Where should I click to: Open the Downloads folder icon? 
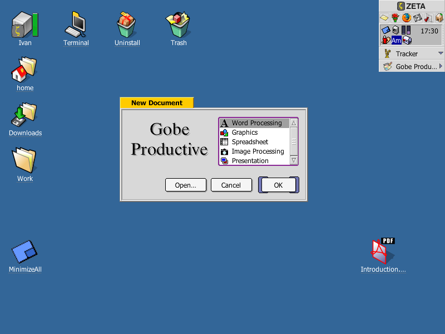(x=24, y=115)
